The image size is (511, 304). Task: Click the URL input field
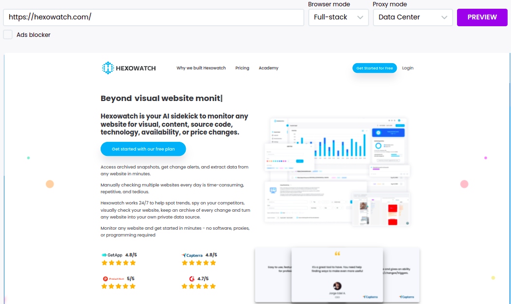153,17
